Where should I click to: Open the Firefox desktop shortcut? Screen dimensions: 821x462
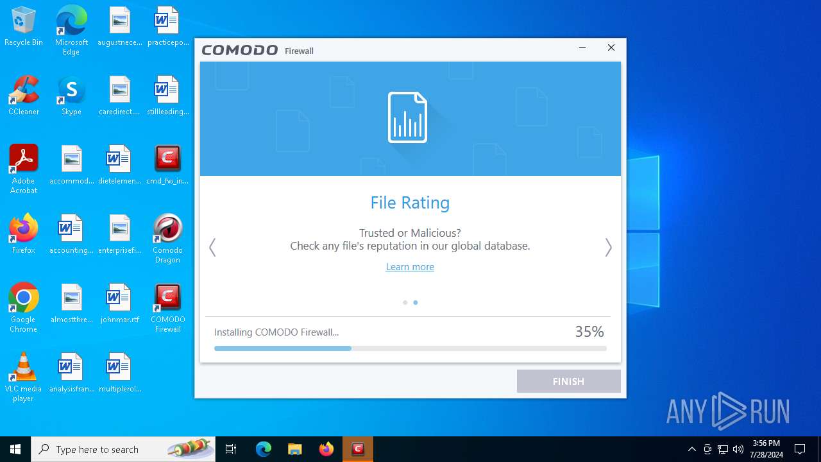pyautogui.click(x=24, y=234)
